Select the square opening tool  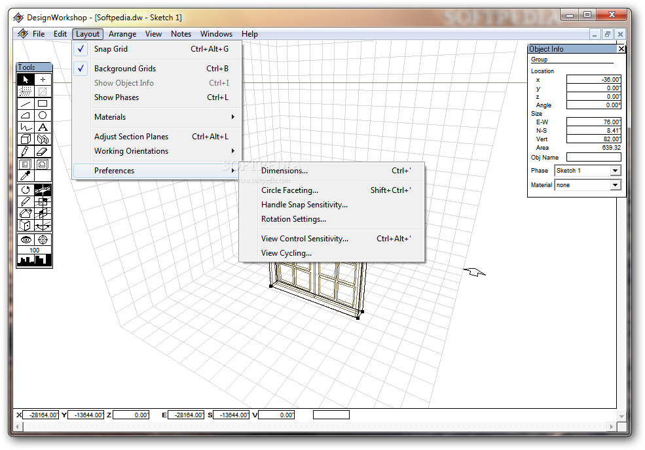pyautogui.click(x=26, y=164)
